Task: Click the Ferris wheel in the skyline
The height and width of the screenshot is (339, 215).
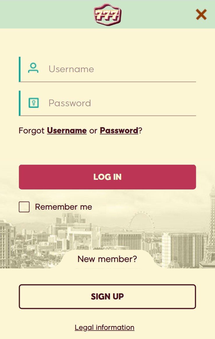Action: pos(142,223)
